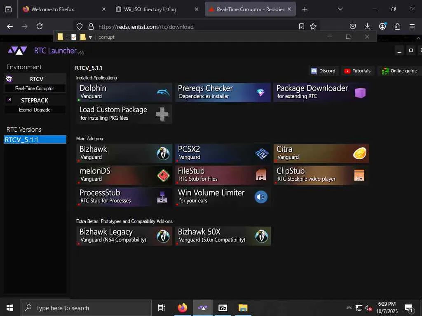Show hidden system tray icons
Image resolution: width=422 pixels, height=316 pixels.
pyautogui.click(x=349, y=308)
